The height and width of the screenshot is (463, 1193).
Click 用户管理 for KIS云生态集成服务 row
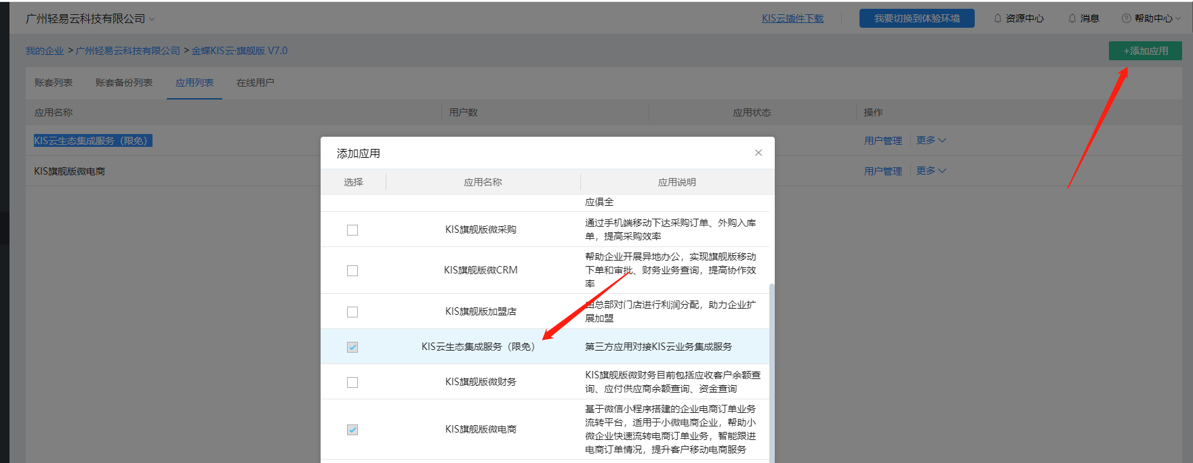883,141
